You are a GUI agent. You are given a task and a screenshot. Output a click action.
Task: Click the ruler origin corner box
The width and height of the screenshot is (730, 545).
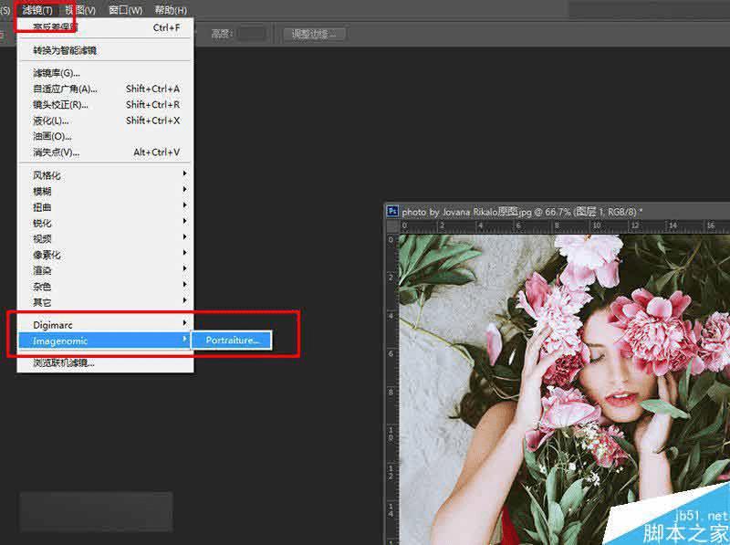(392, 225)
